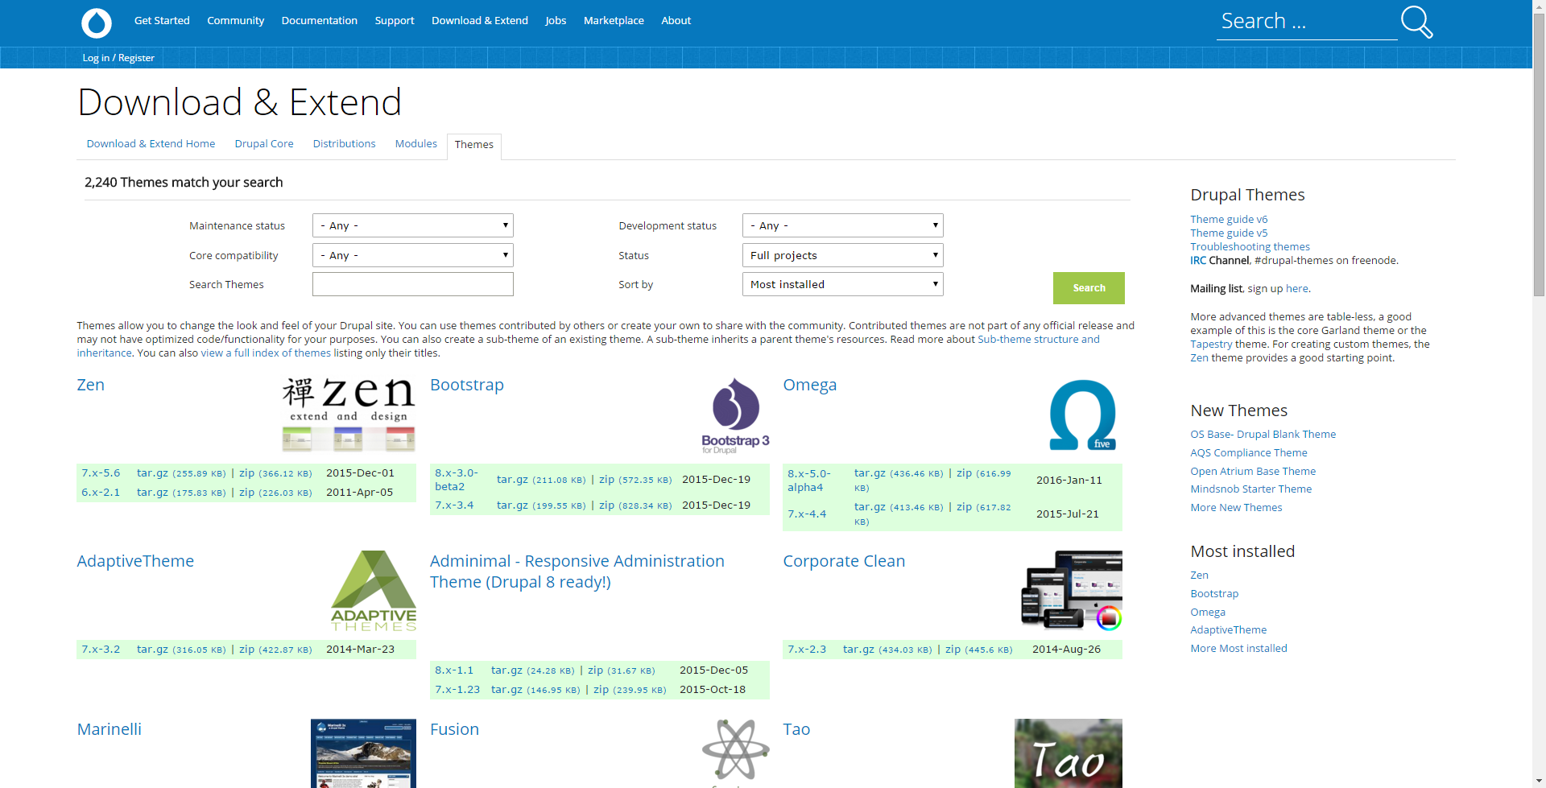This screenshot has width=1546, height=788.
Task: Click the Zen theme logo image
Action: [348, 414]
